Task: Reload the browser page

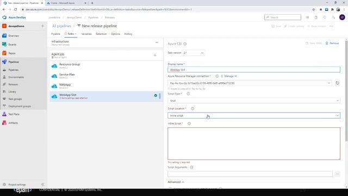Action: tap(15, 10)
